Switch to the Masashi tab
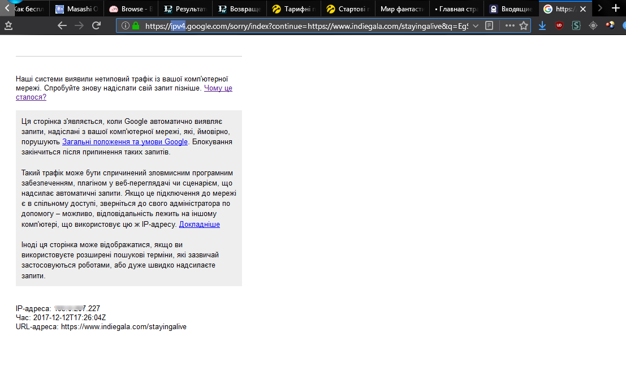This screenshot has height=375, width=626. (78, 9)
